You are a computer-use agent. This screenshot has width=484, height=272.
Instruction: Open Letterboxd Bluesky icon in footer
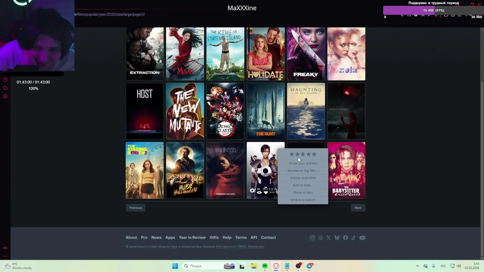coord(337,238)
